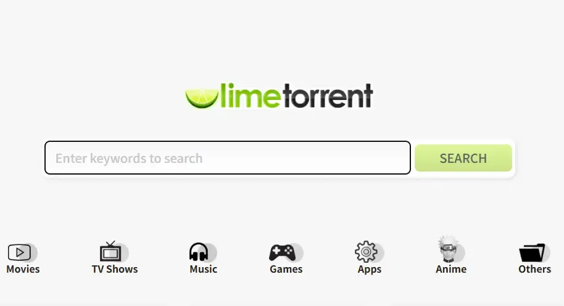Click the black "torrent" logo word

(328, 96)
